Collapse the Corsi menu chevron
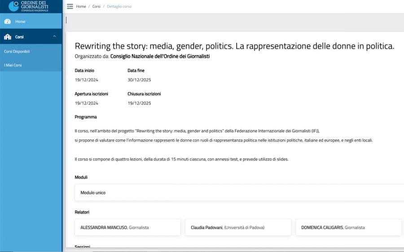This screenshot has height=252, width=404. pos(54,36)
